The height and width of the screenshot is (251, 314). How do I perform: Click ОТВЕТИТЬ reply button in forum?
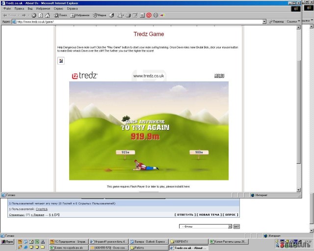tap(185, 215)
